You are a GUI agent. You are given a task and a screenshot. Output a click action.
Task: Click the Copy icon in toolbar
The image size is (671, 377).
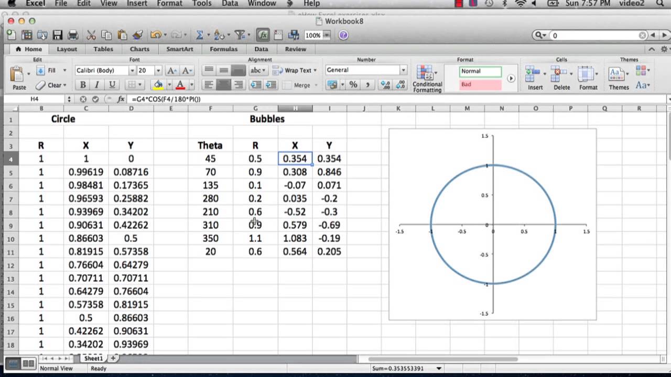coord(107,35)
